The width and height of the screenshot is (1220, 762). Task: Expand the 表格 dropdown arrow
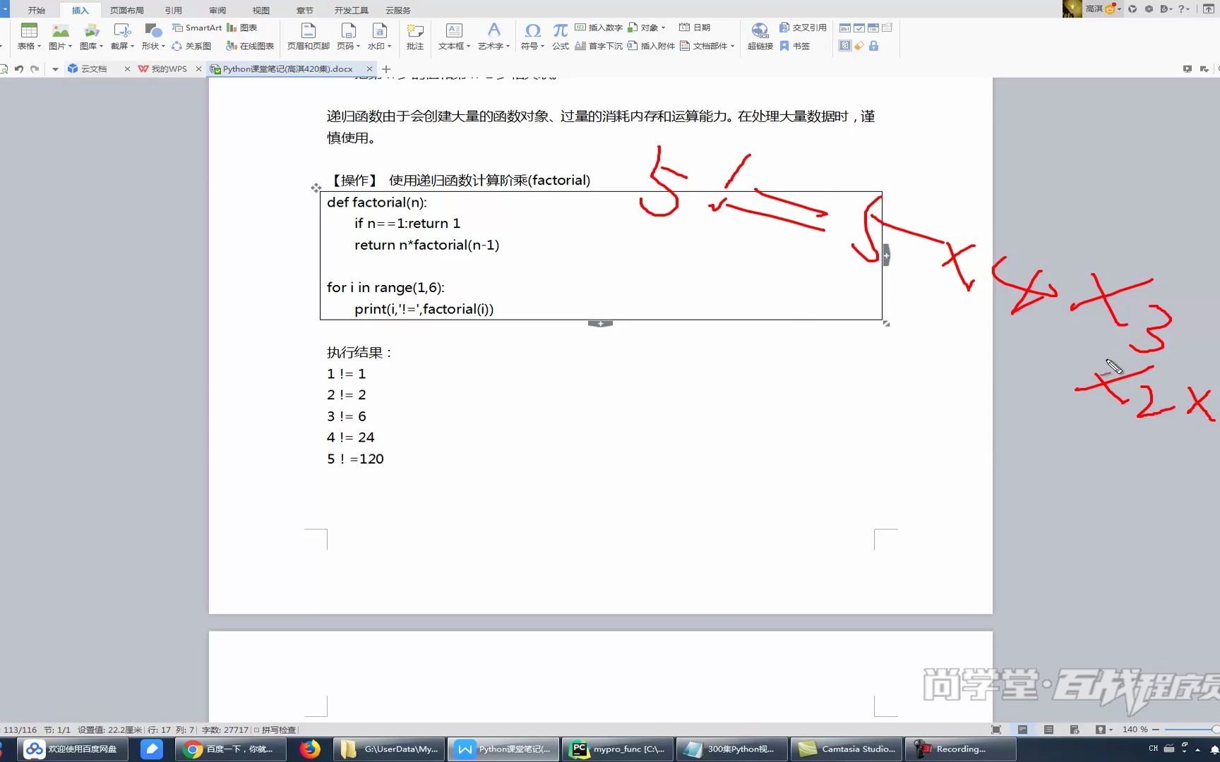(40, 46)
